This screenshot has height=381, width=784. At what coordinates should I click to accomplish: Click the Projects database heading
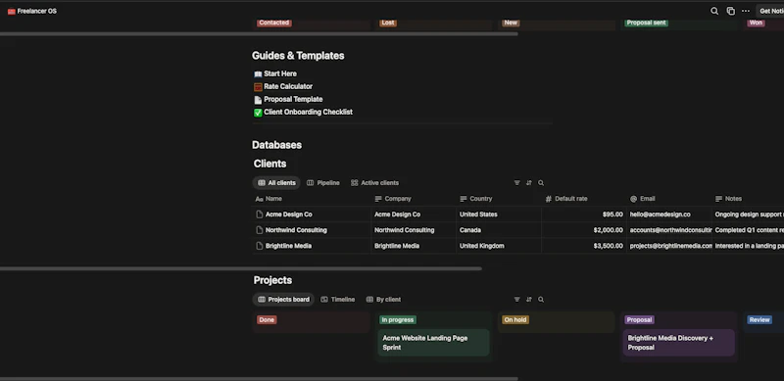[272, 280]
